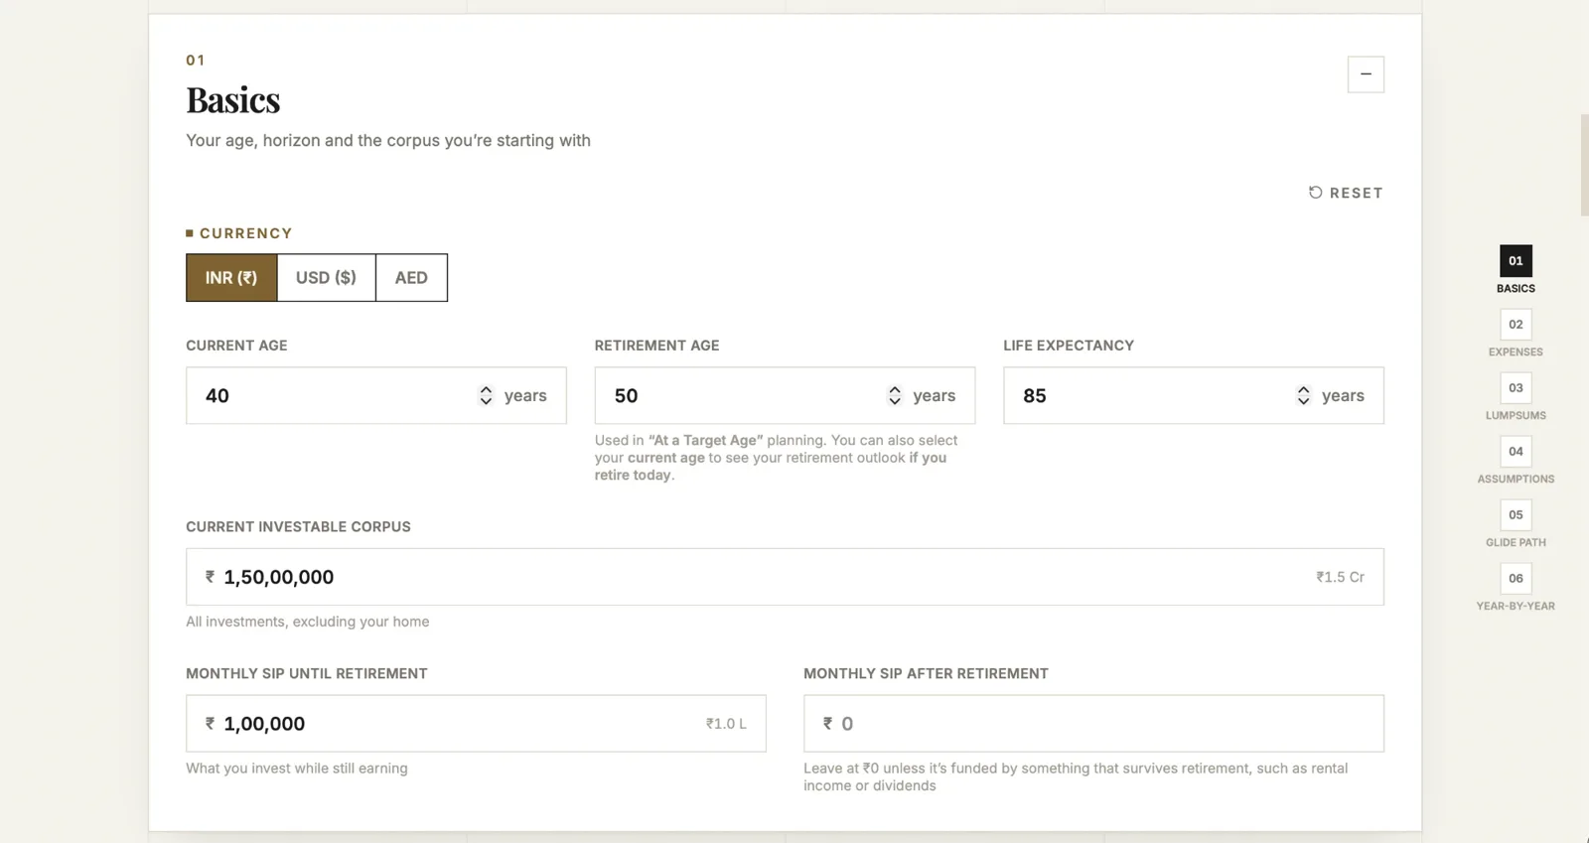This screenshot has width=1589, height=843.
Task: Jump to 04 Assumptions section
Action: coord(1516,461)
